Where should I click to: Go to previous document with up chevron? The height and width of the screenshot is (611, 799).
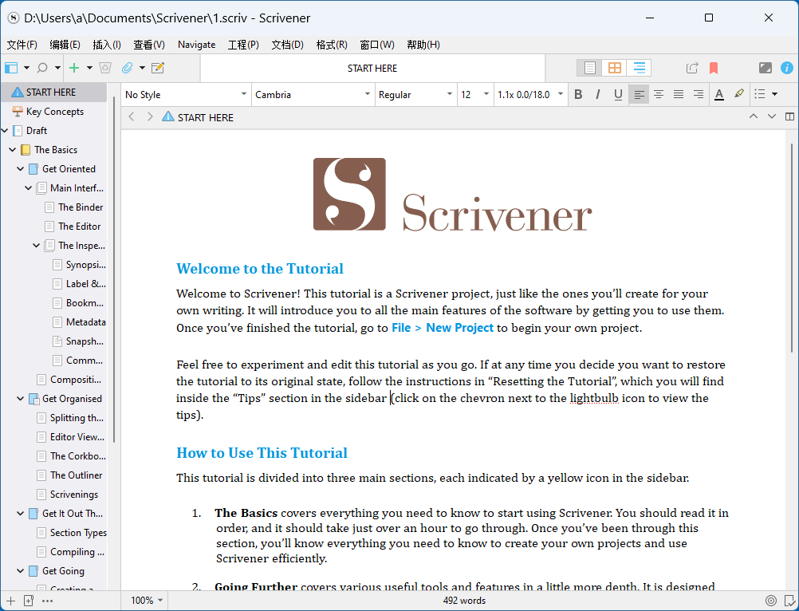753,116
